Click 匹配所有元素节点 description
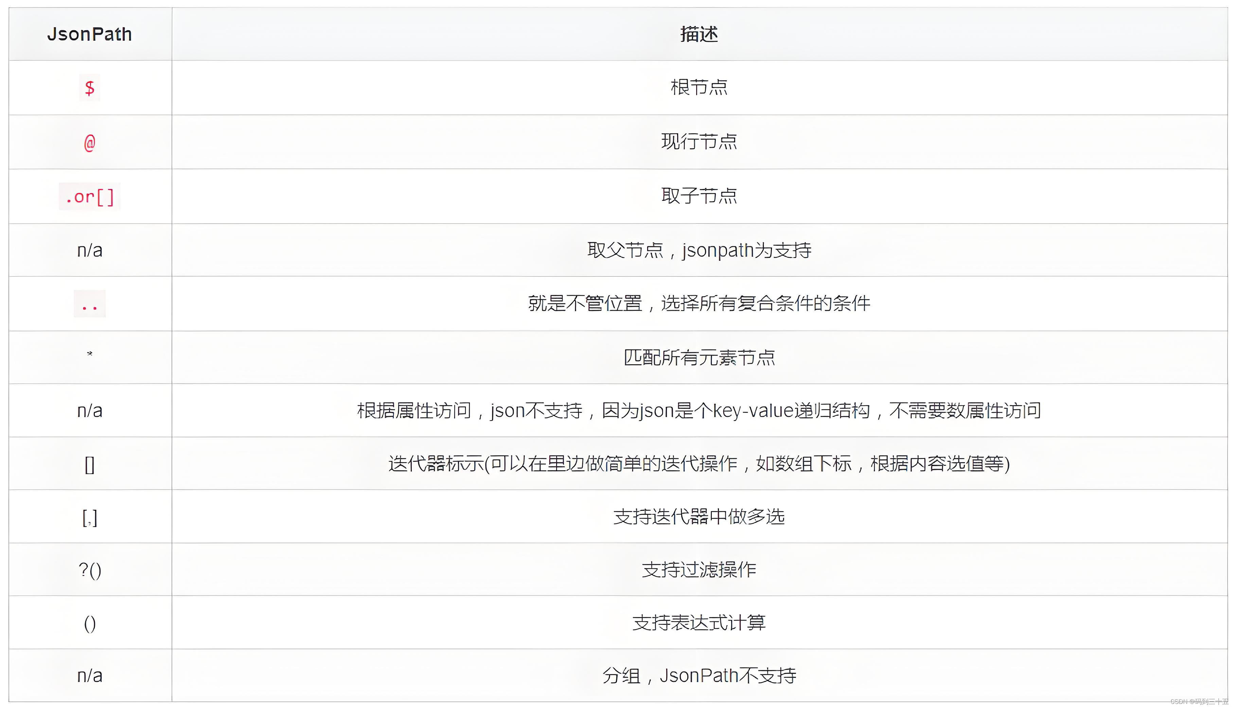This screenshot has width=1234, height=708. coord(699,357)
